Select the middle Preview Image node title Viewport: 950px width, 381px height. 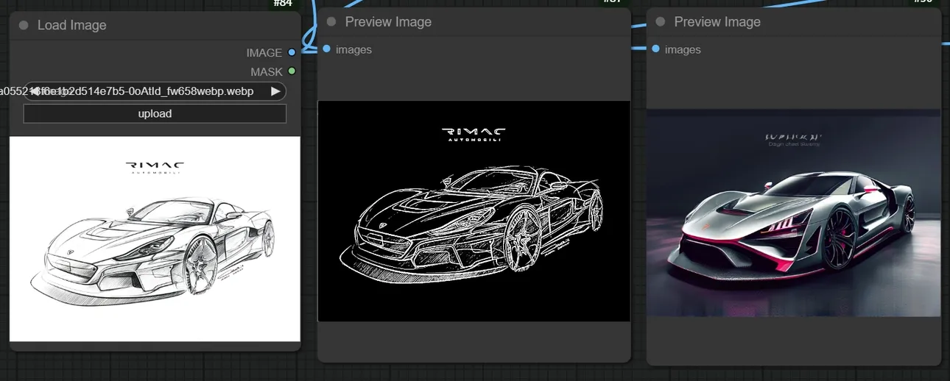click(388, 22)
